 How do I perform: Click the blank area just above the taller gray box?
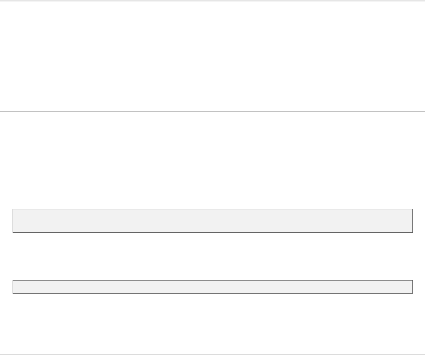pyautogui.click(x=212, y=198)
